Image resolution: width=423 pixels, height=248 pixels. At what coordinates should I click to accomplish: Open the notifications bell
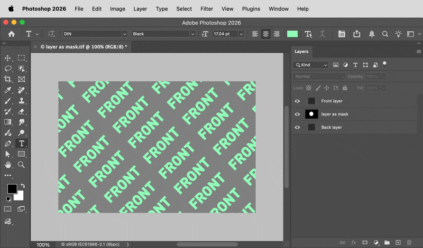pos(372,34)
